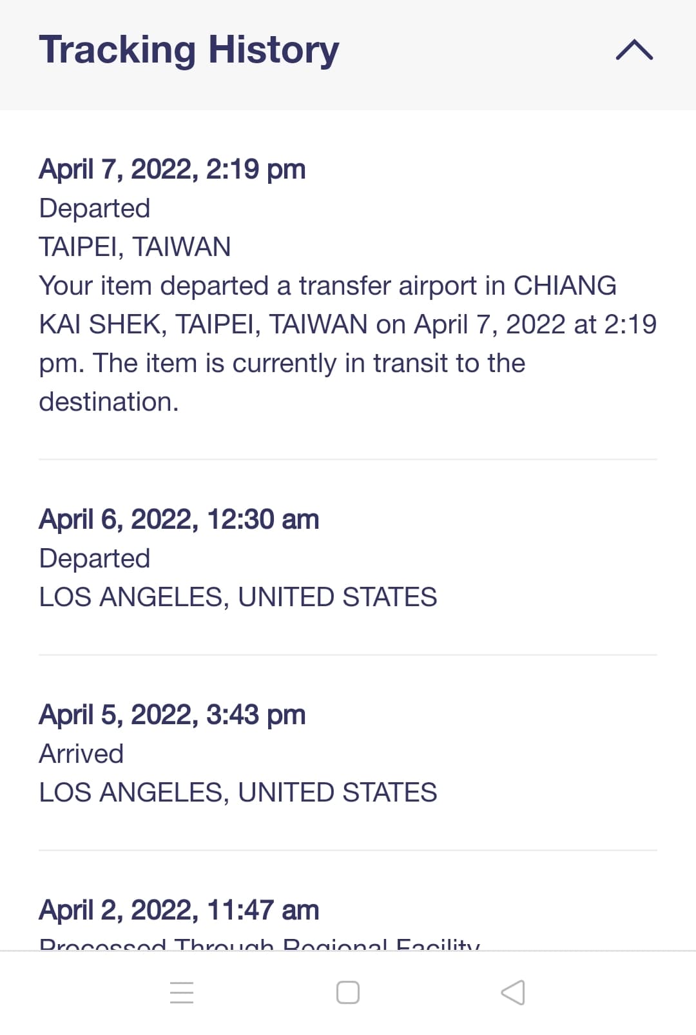Tap the Tracking History header title
The image size is (696, 1035).
tap(189, 50)
